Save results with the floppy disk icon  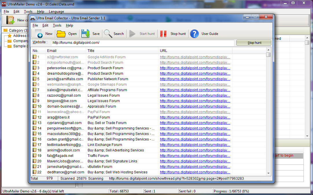(85, 34)
